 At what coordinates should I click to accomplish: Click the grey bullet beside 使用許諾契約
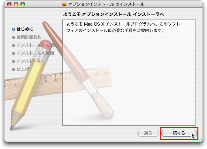13,37
